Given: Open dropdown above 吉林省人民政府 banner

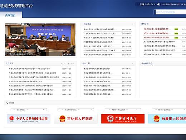Looking at the screenshot, I should [x=76, y=110].
